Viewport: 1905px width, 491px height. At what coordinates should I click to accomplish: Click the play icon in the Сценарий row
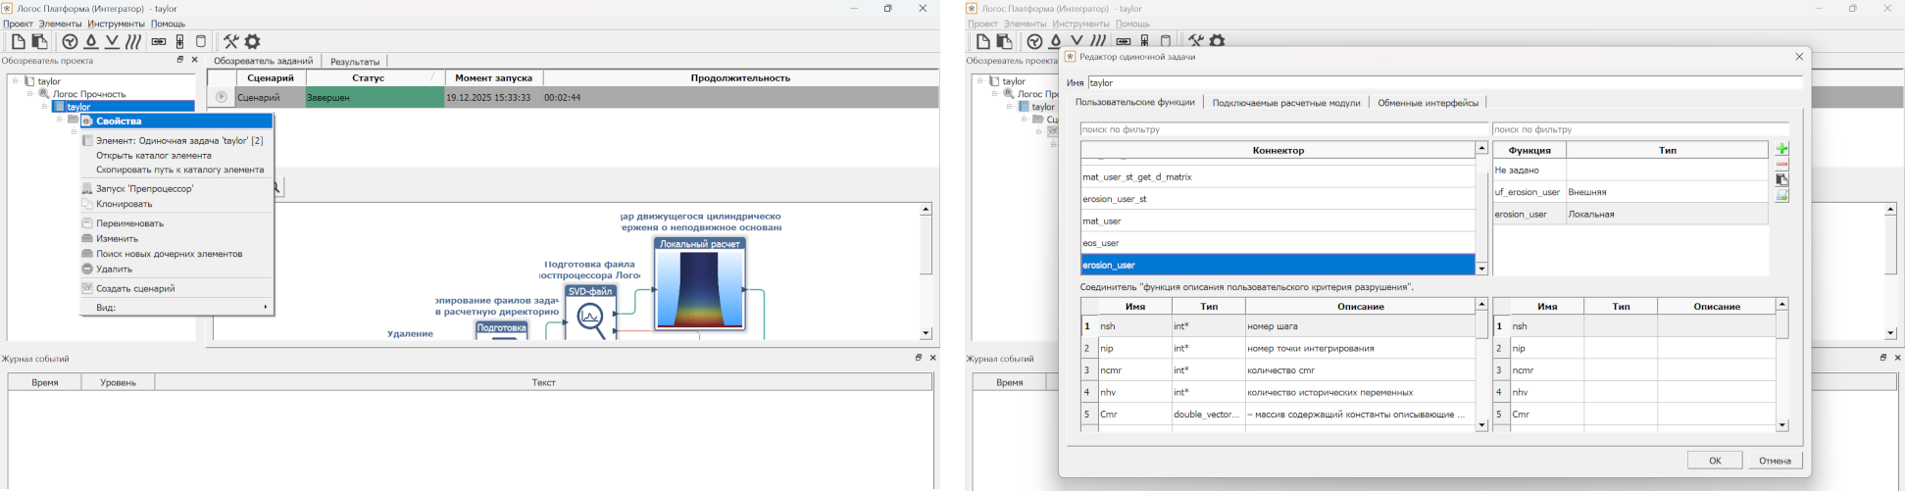(222, 98)
